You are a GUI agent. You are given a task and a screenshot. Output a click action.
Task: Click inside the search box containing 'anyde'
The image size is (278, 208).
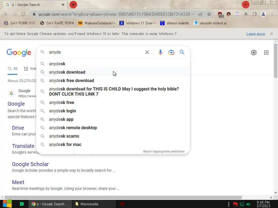tap(96, 52)
